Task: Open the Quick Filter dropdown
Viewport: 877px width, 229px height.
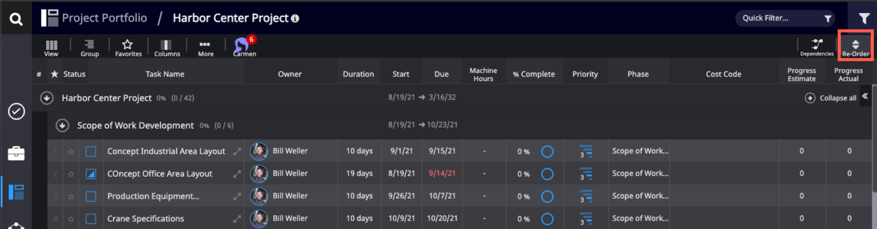Action: click(x=784, y=18)
